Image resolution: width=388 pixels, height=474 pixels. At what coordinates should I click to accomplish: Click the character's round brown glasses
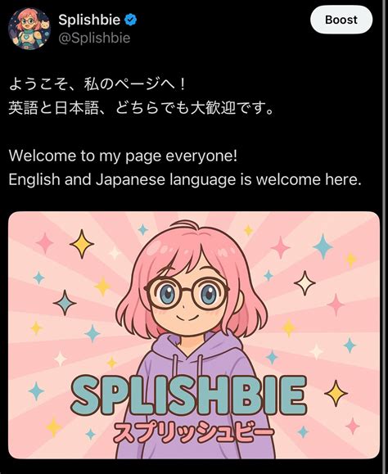coord(187,293)
